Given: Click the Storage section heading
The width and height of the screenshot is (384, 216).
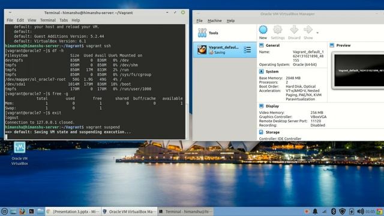Looking at the screenshot, I should [272, 132].
